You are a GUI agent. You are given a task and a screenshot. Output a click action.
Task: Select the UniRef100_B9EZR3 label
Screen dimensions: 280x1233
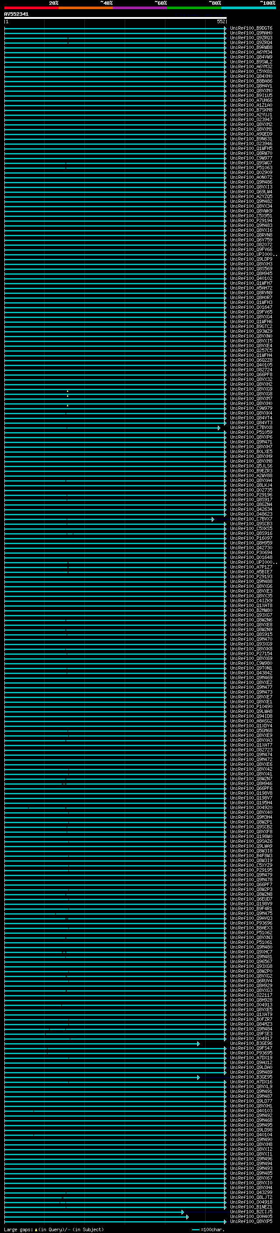pyautogui.click(x=251, y=471)
